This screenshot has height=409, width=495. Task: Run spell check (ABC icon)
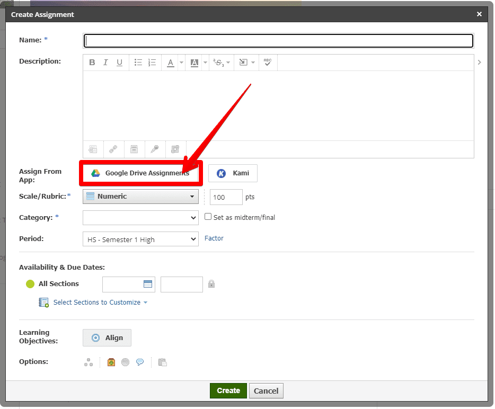pos(268,62)
